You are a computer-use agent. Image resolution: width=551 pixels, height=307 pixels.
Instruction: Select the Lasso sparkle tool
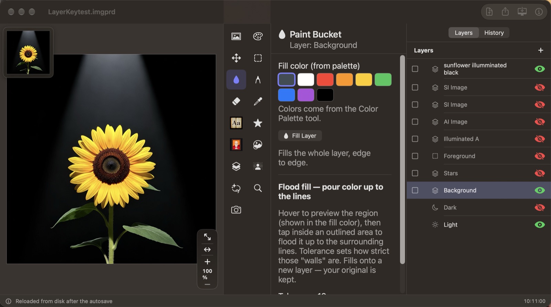click(236, 188)
